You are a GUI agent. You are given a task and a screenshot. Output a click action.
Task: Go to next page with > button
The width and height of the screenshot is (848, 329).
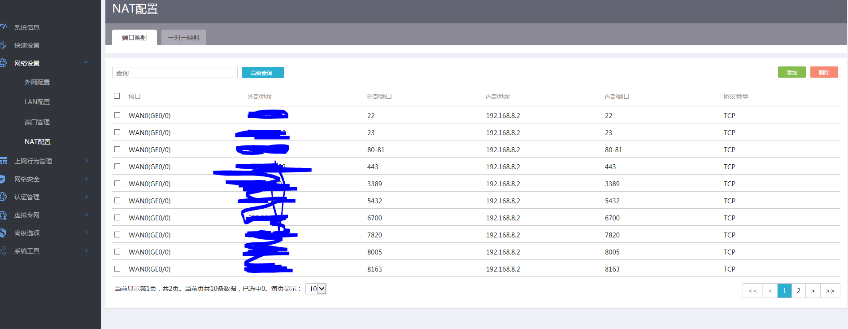(813, 291)
